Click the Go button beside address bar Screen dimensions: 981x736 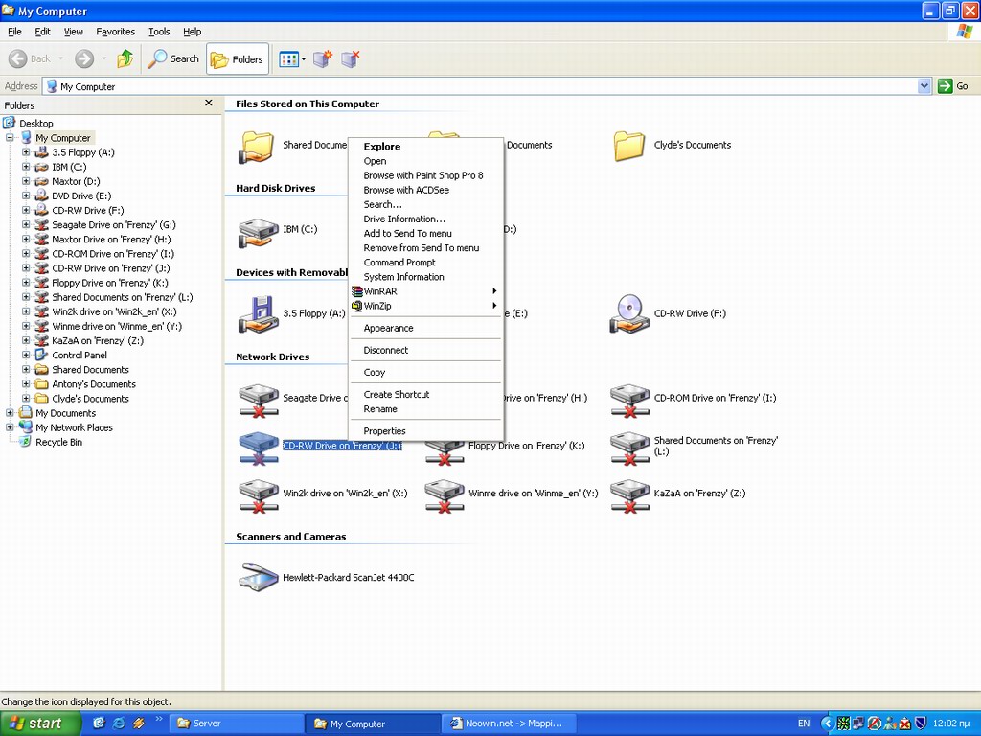[953, 86]
